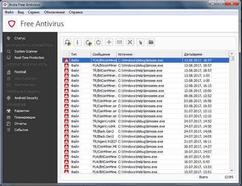This screenshot has width=242, height=186.
Task: Click scrollbar down arrow in list
Action: pos(232,170)
